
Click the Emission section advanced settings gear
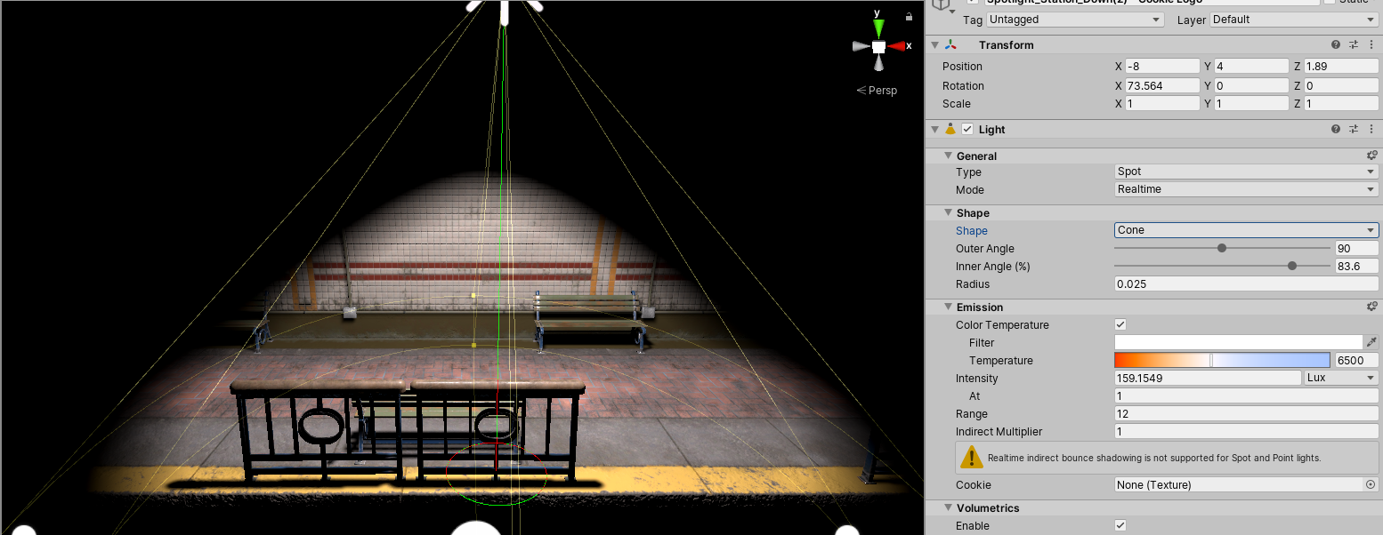pyautogui.click(x=1371, y=307)
